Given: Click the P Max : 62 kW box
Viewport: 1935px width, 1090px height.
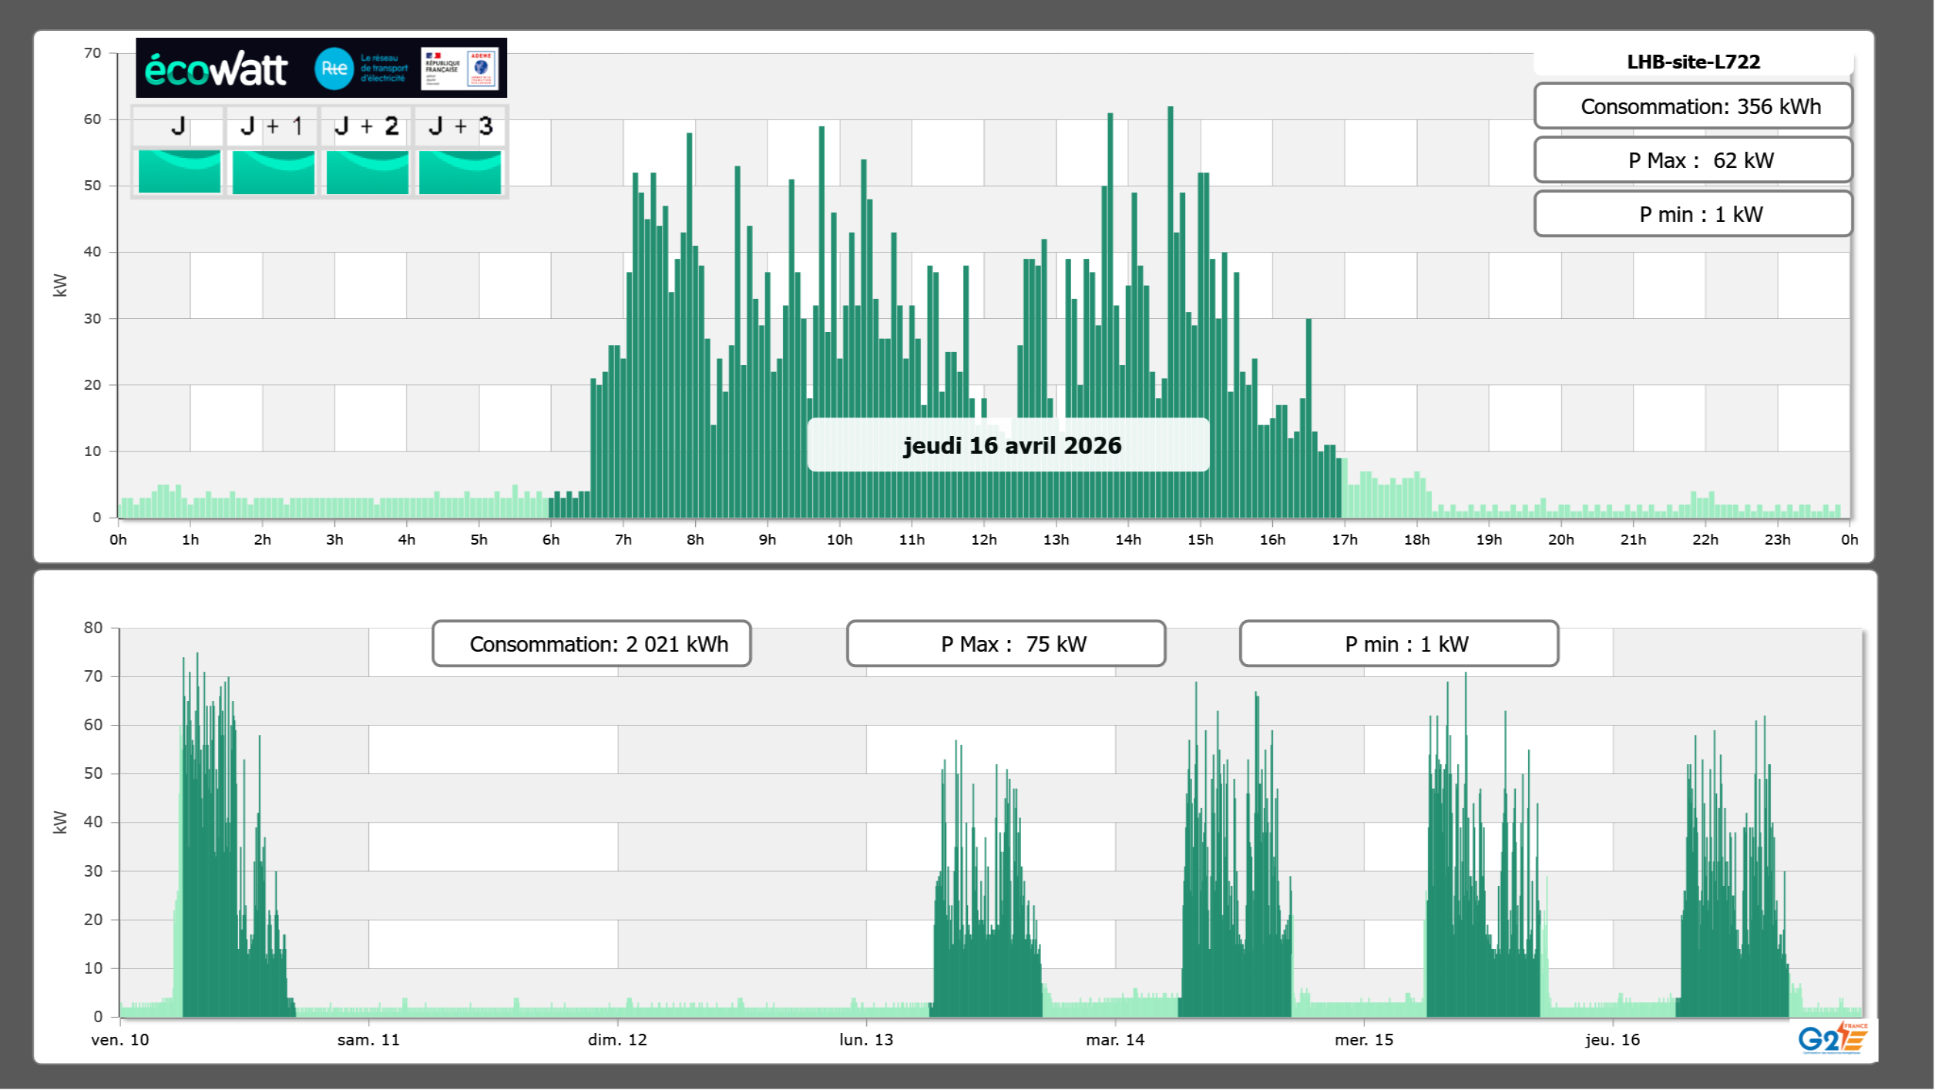Looking at the screenshot, I should click(x=1693, y=160).
